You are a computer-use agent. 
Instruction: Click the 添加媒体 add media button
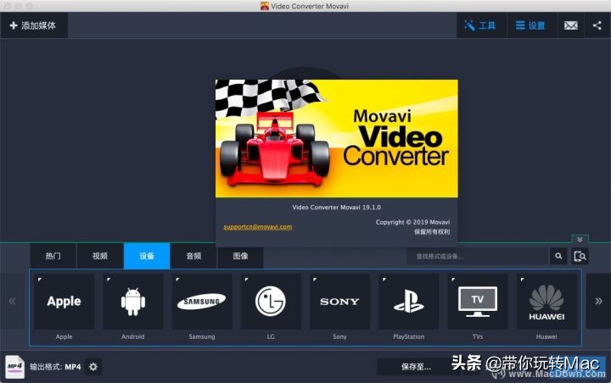point(33,25)
